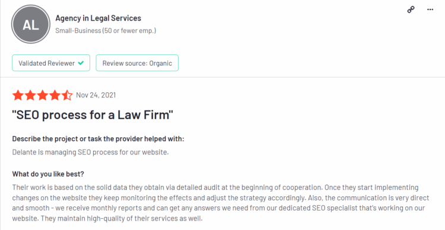The height and width of the screenshot is (230, 445).
Task: Open the Agency in Legal Services reviewer name
Action: (98, 18)
